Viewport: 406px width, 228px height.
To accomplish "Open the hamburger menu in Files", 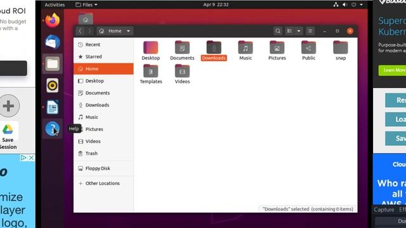I will [310, 31].
